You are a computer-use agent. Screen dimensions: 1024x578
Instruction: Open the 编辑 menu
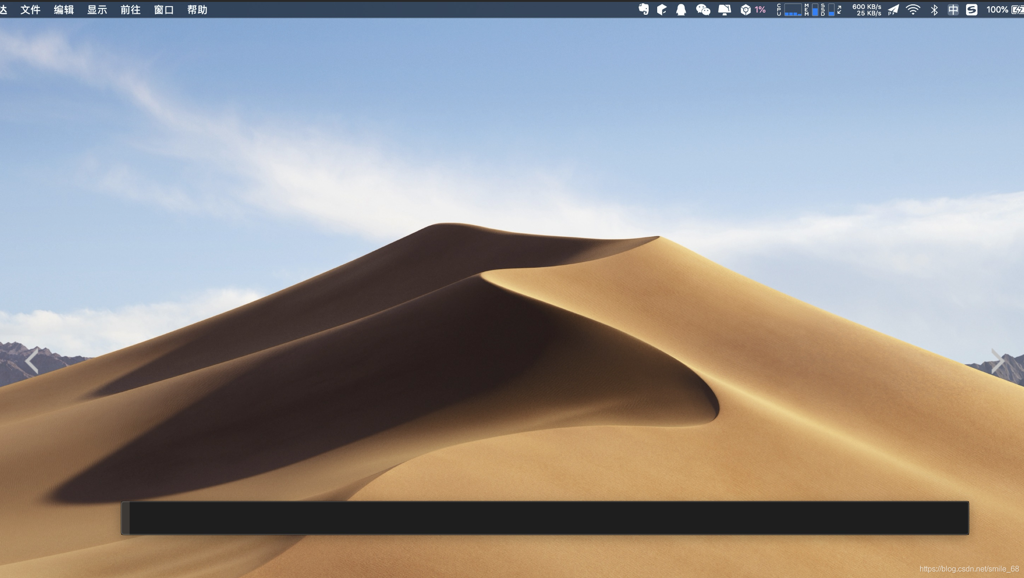[64, 9]
